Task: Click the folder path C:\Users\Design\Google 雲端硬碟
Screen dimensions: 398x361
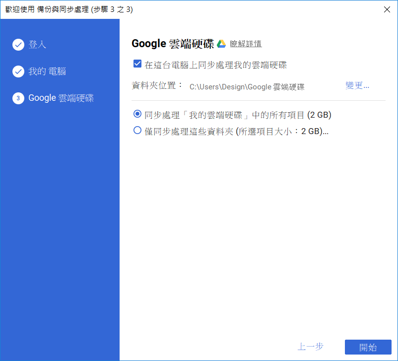Action: point(247,87)
